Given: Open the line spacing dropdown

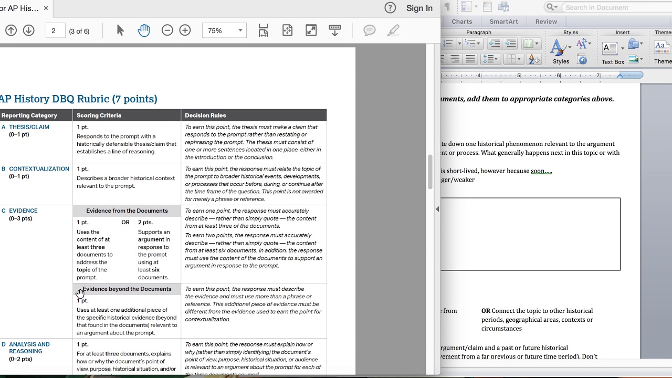Looking at the screenshot, I should [491, 59].
